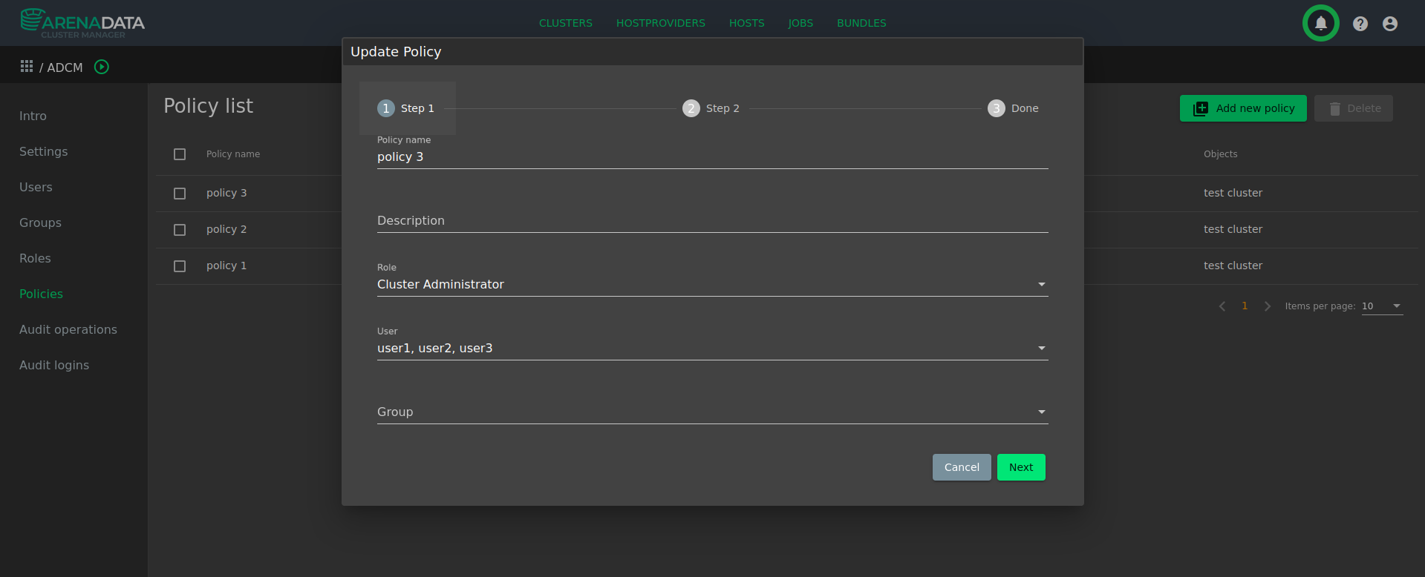Select Audit operations in the left sidebar
The image size is (1425, 577).
[x=68, y=329]
